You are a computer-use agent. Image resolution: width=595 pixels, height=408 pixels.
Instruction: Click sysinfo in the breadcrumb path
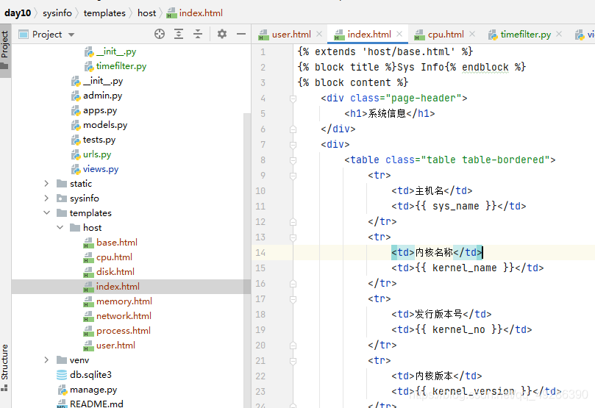coord(57,13)
